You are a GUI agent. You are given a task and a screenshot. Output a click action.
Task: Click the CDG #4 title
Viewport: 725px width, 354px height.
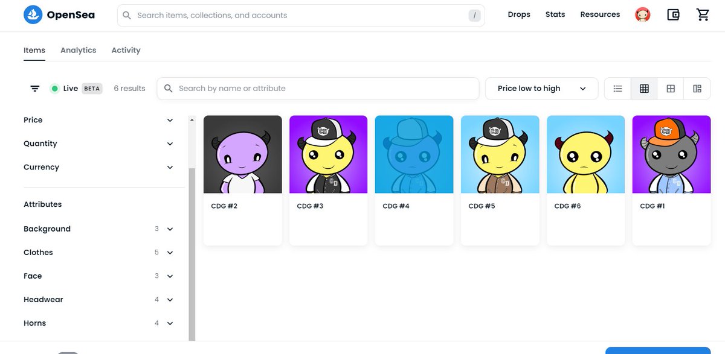tap(396, 206)
